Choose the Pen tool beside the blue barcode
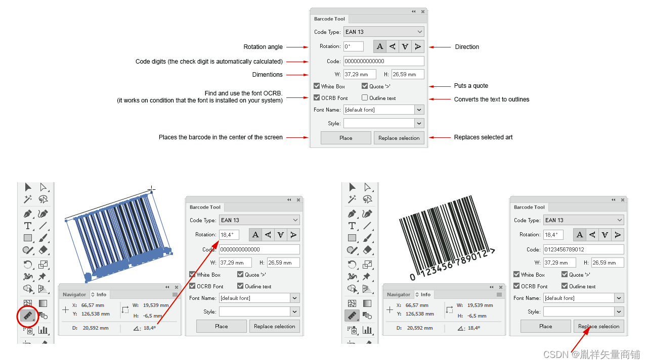648x364 pixels. coord(28,214)
